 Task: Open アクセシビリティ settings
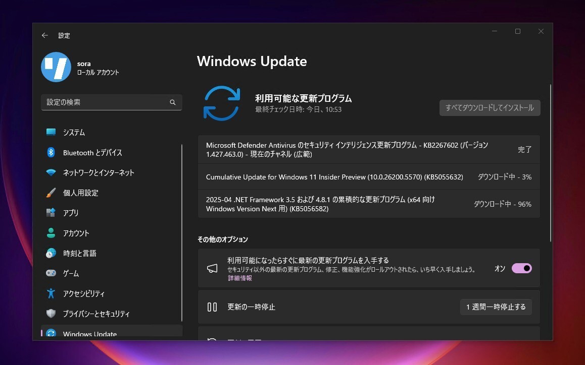111,293
